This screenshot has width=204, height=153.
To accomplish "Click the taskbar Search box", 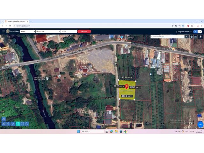I will 93,131.
